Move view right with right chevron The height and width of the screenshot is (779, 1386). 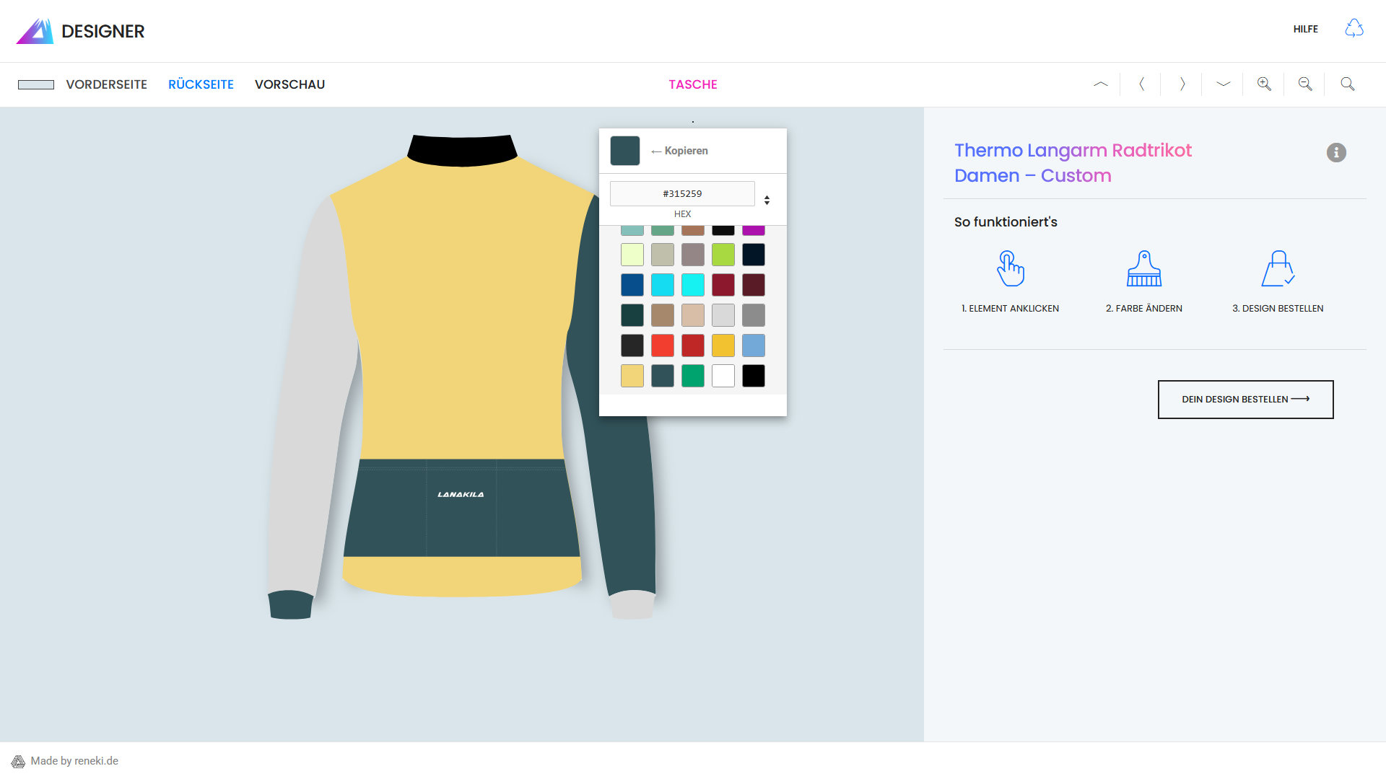[1182, 84]
